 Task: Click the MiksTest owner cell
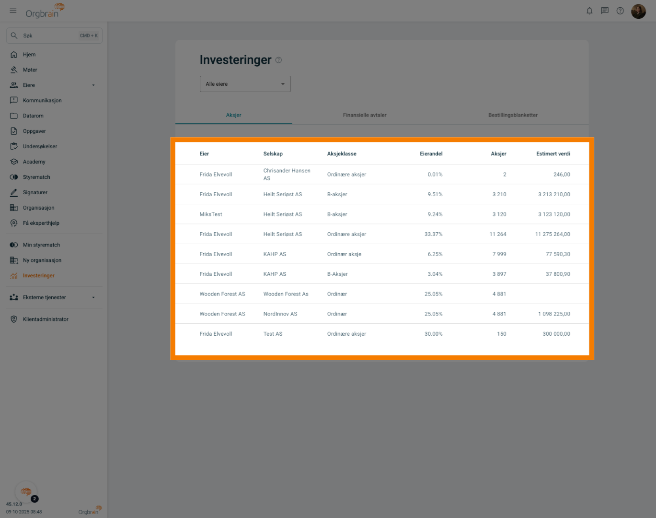tap(211, 214)
